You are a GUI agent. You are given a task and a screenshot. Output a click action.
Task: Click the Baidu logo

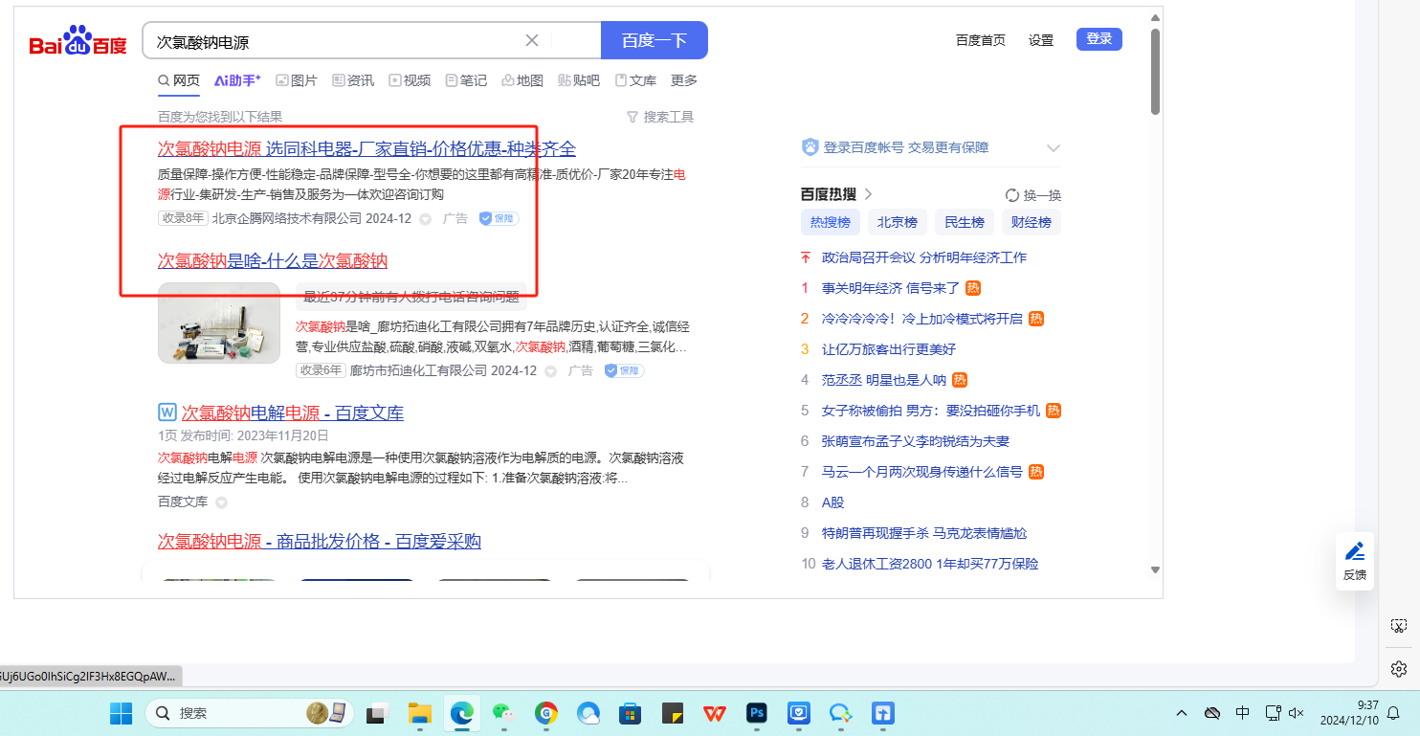[x=78, y=41]
